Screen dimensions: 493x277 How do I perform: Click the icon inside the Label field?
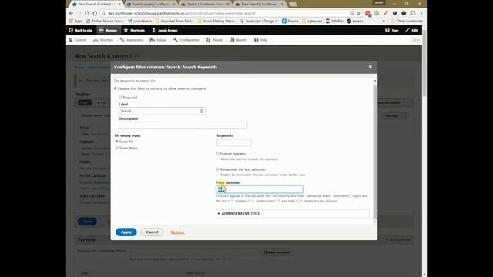click(x=202, y=111)
